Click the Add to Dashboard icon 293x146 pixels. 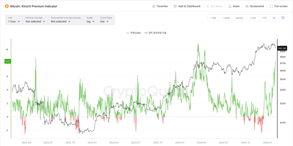(x=175, y=6)
